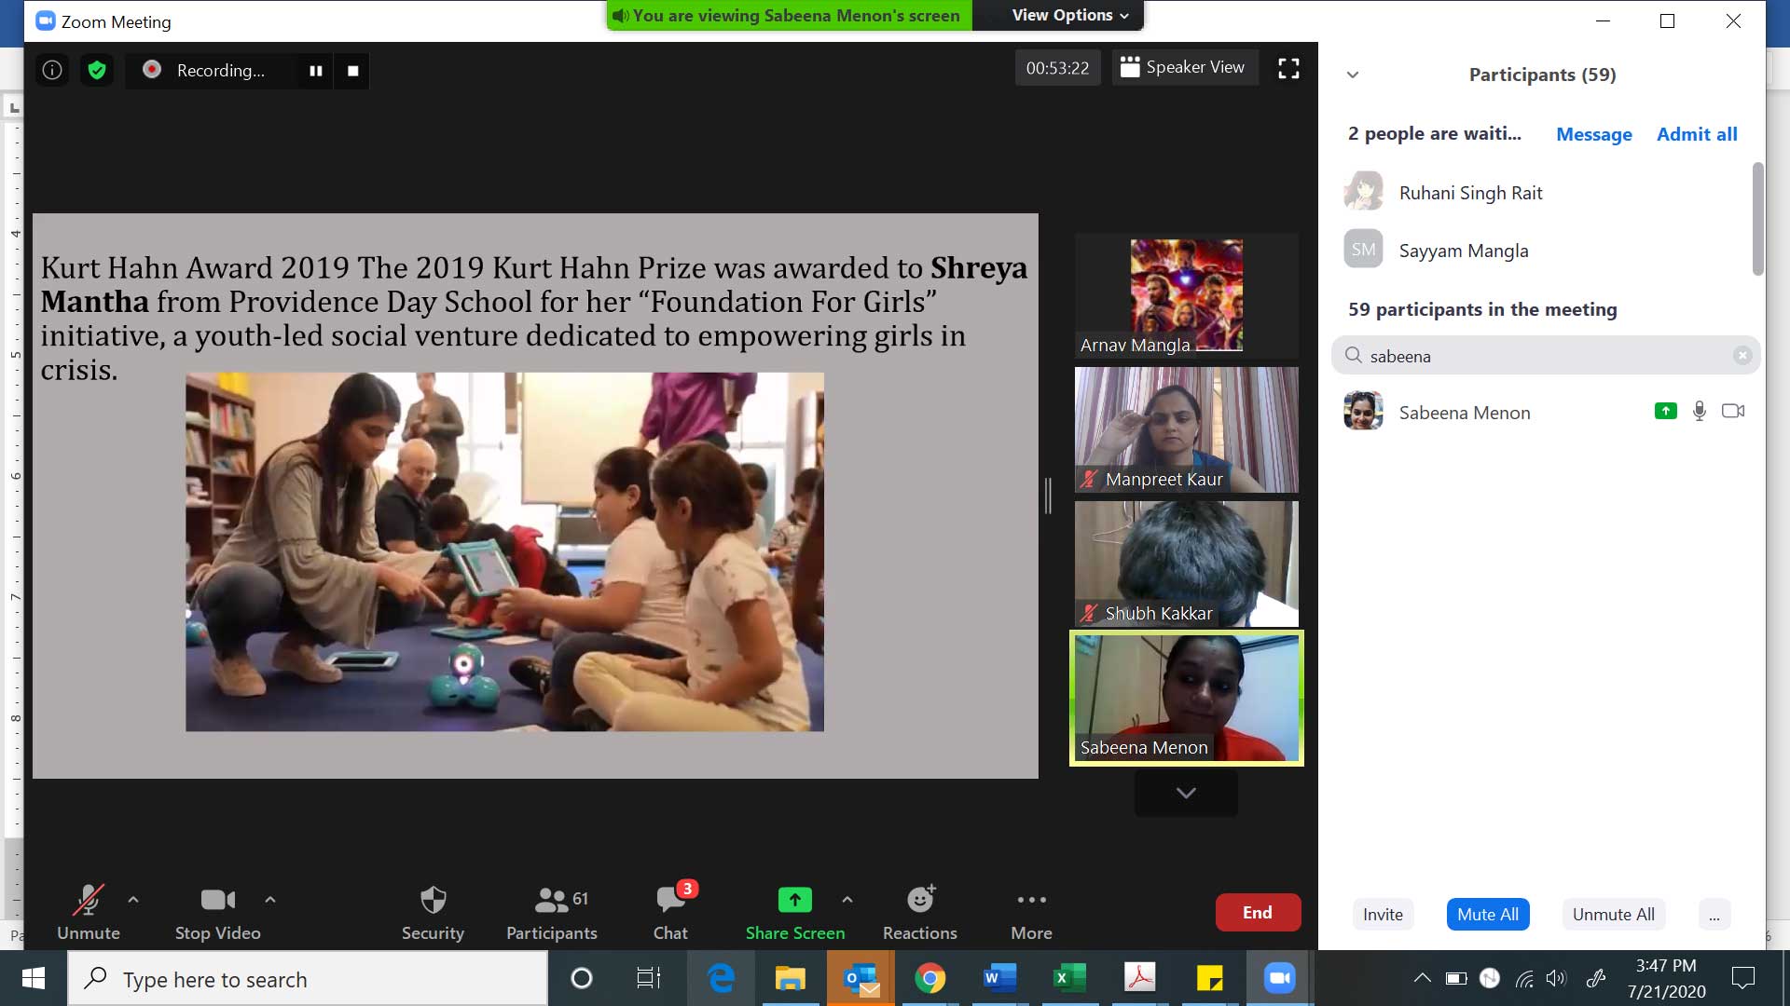The width and height of the screenshot is (1790, 1006).
Task: Click Sabeena Menon's microphone icon
Action: (1700, 411)
